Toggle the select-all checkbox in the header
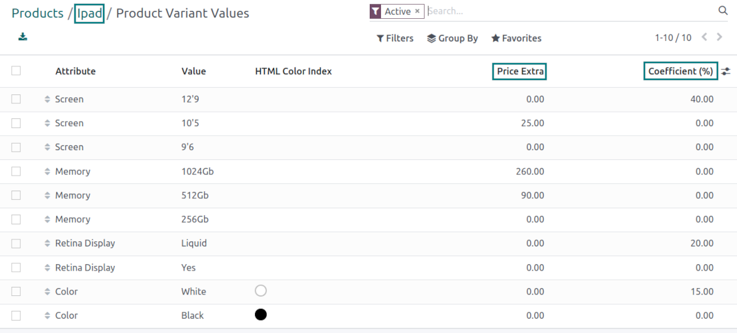Image resolution: width=737 pixels, height=333 pixels. pos(16,71)
